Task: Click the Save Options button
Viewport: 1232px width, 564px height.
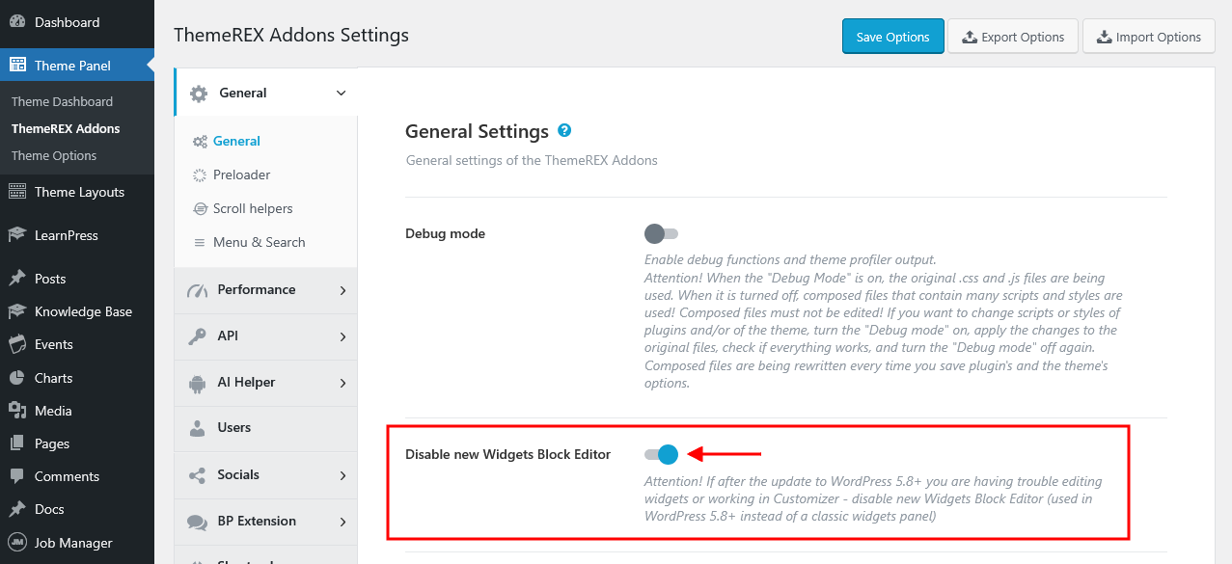Action: point(892,37)
